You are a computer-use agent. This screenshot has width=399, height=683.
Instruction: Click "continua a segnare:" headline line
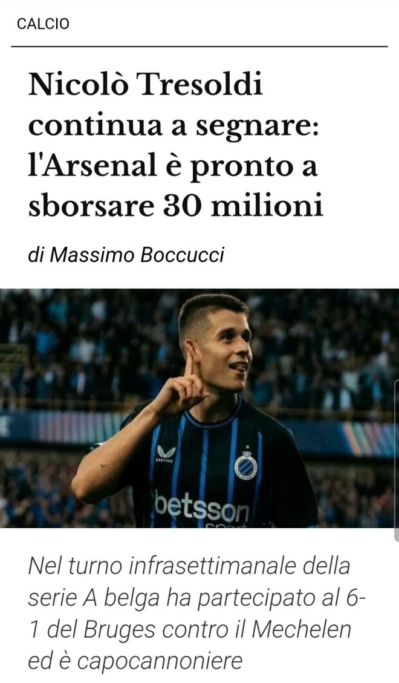point(173,126)
